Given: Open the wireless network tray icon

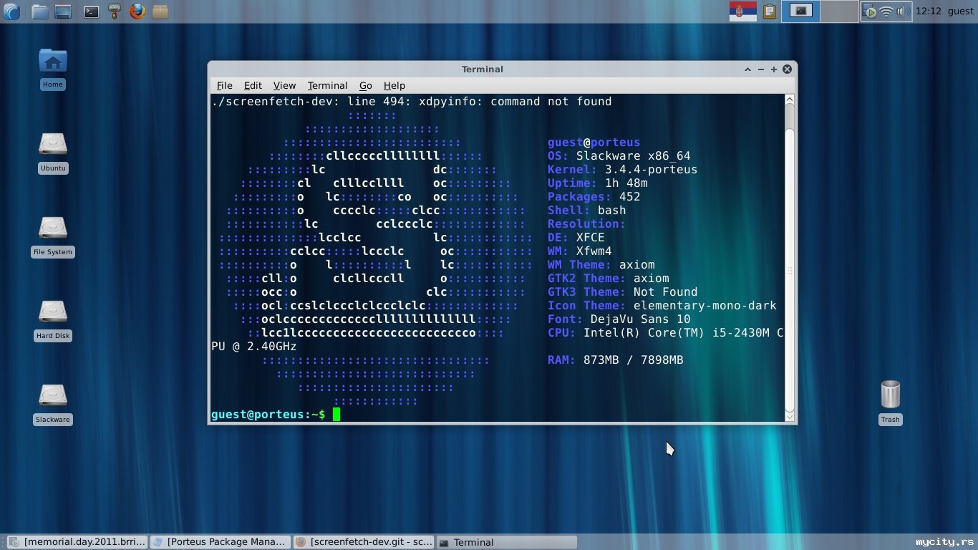Looking at the screenshot, I should pos(887,11).
